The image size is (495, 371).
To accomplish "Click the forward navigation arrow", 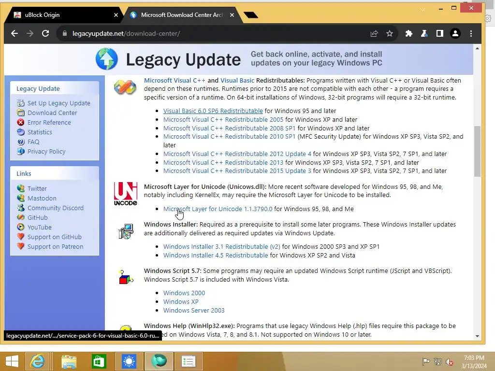I will 30,33.
